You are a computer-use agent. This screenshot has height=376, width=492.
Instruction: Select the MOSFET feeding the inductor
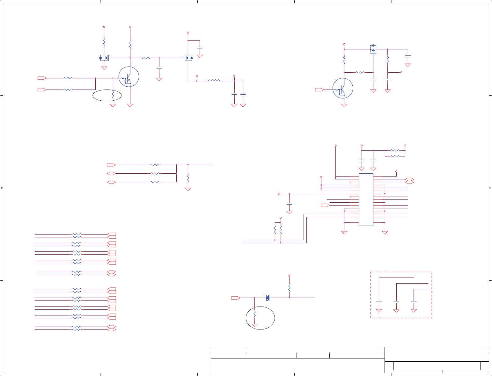(x=188, y=58)
